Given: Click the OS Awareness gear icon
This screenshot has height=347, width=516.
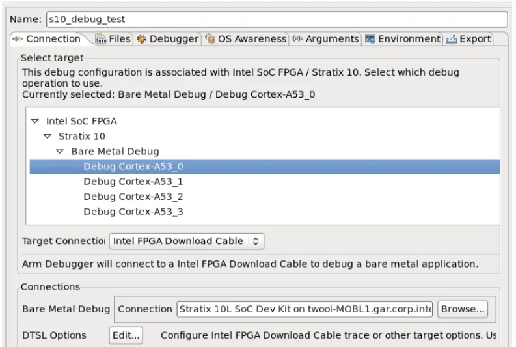Looking at the screenshot, I should [210, 38].
